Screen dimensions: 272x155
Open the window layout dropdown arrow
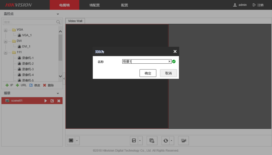77,141
